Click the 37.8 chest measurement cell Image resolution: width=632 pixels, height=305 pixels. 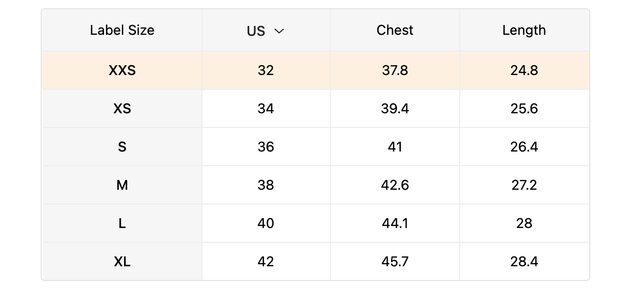tap(395, 71)
